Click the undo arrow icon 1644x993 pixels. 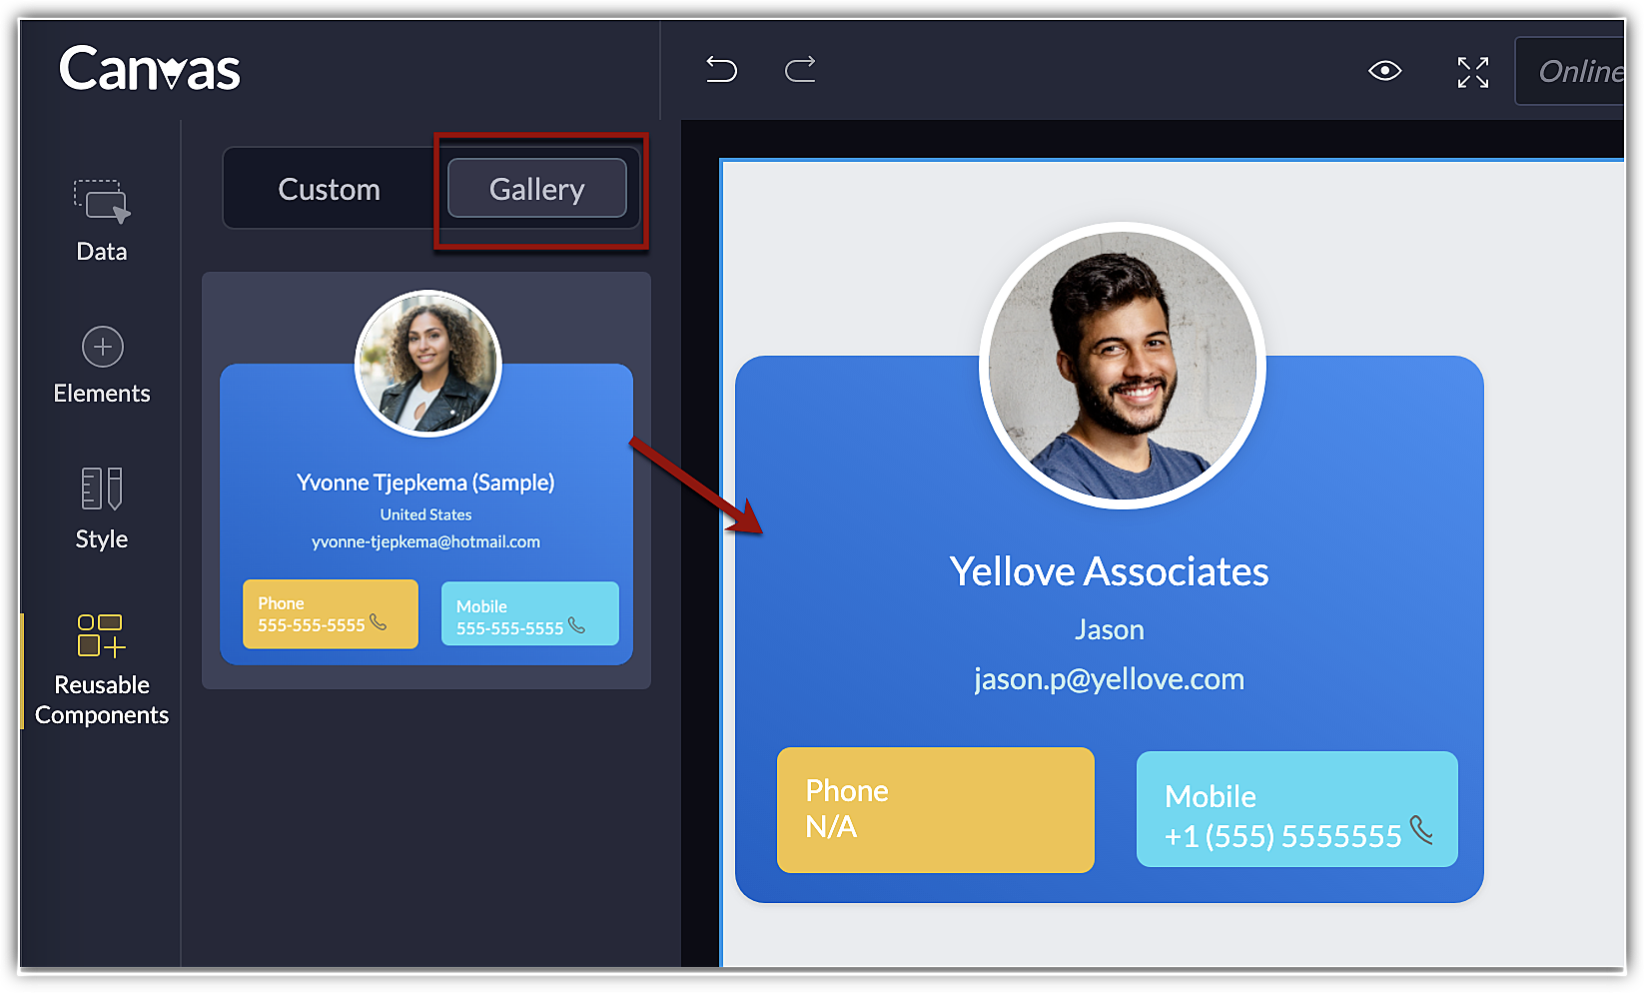(x=721, y=69)
